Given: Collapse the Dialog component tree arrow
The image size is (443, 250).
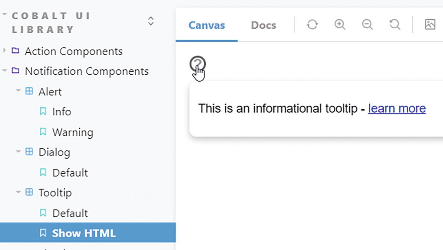Looking at the screenshot, I should (18, 152).
